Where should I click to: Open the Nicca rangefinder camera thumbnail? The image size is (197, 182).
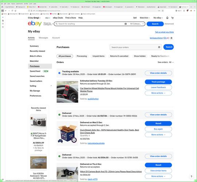(39, 122)
